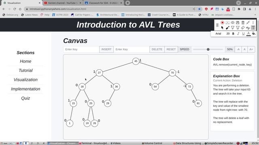Open a new browser tab with plus button

[127, 3]
